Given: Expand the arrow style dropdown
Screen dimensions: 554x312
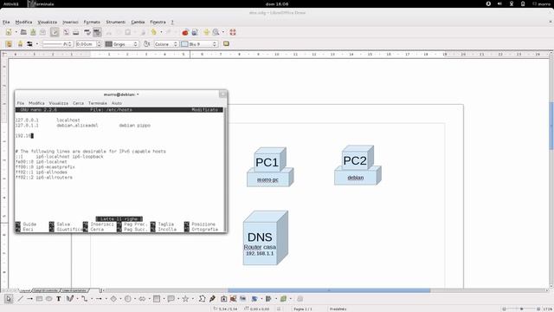Looking at the screenshot, I should [x=36, y=44].
